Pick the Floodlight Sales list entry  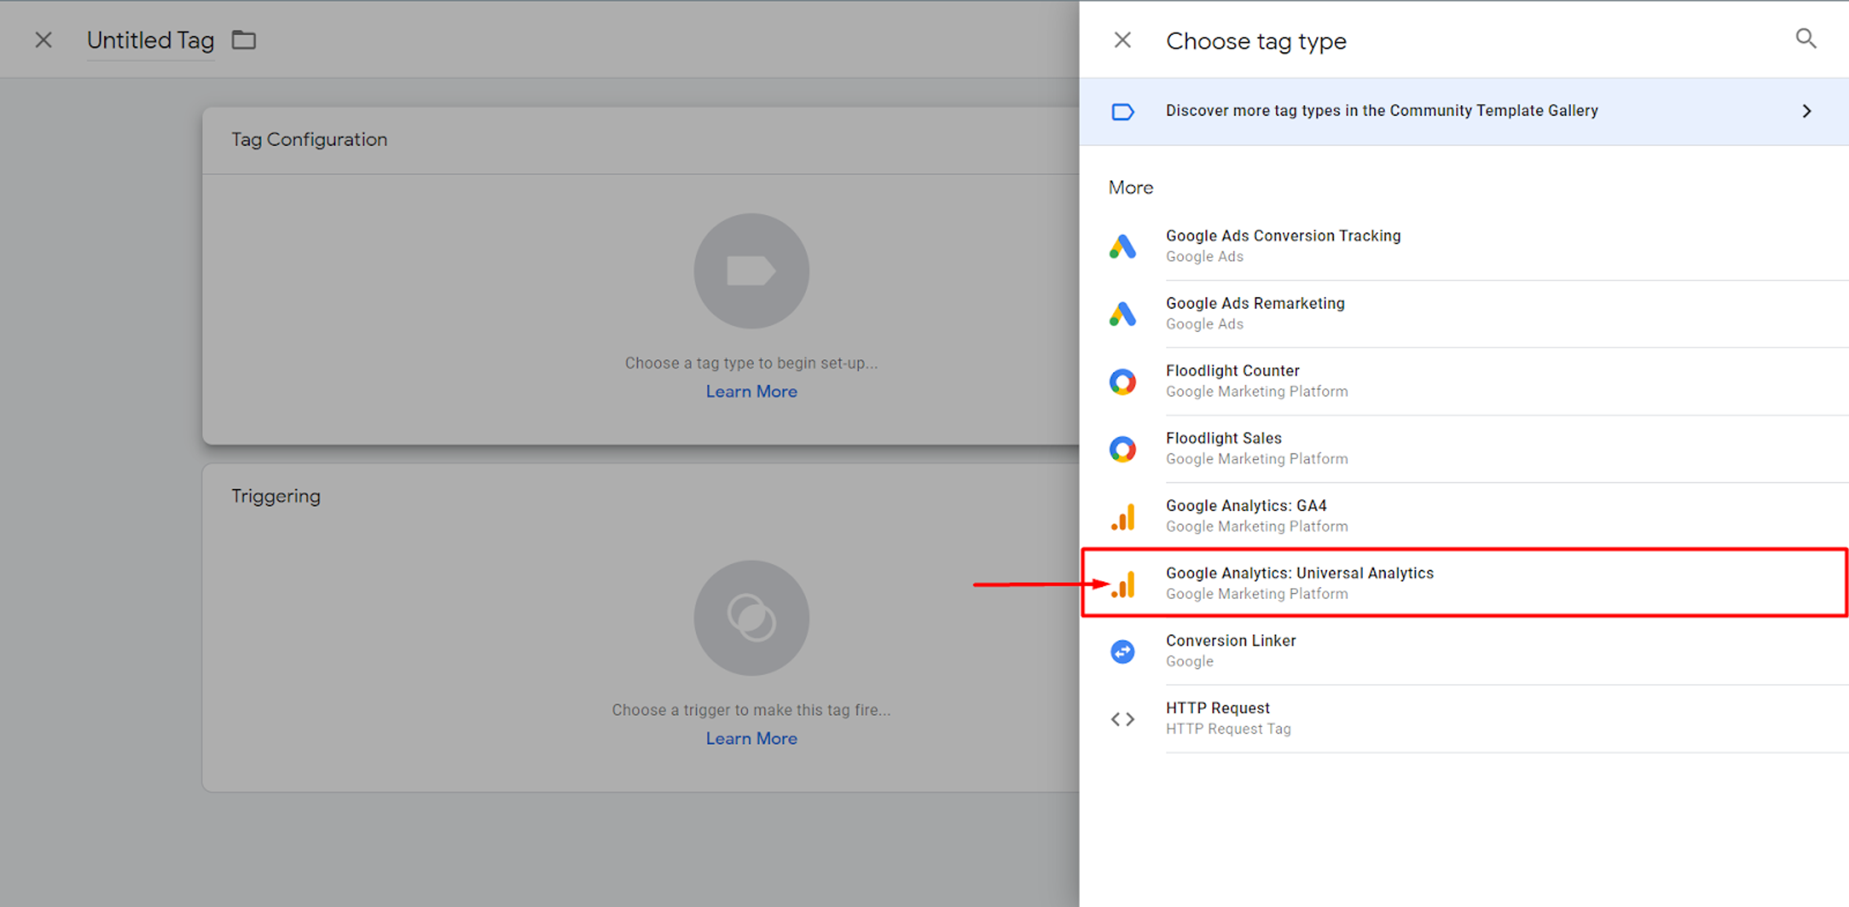click(1464, 449)
